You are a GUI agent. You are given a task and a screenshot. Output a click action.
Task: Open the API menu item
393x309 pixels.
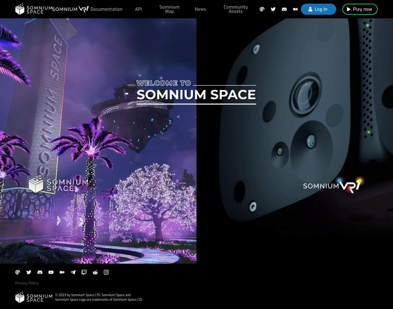[138, 9]
